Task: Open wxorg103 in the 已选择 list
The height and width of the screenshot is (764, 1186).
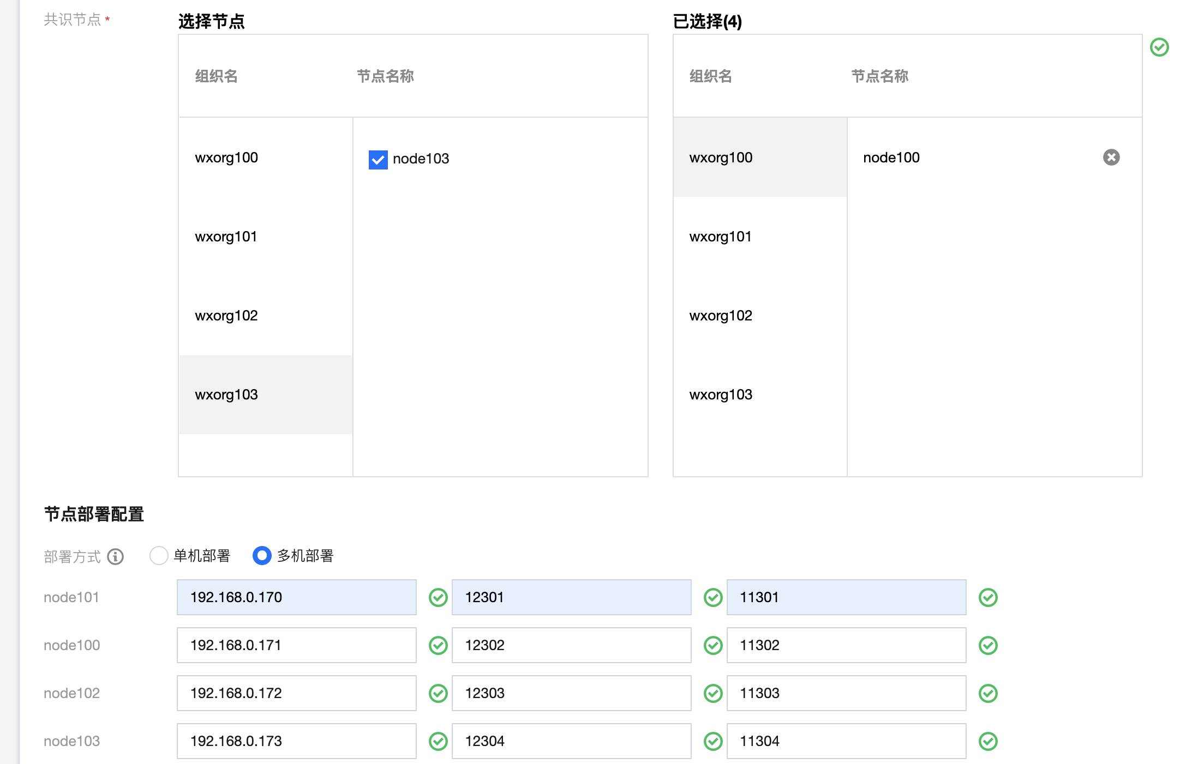Action: pyautogui.click(x=720, y=395)
